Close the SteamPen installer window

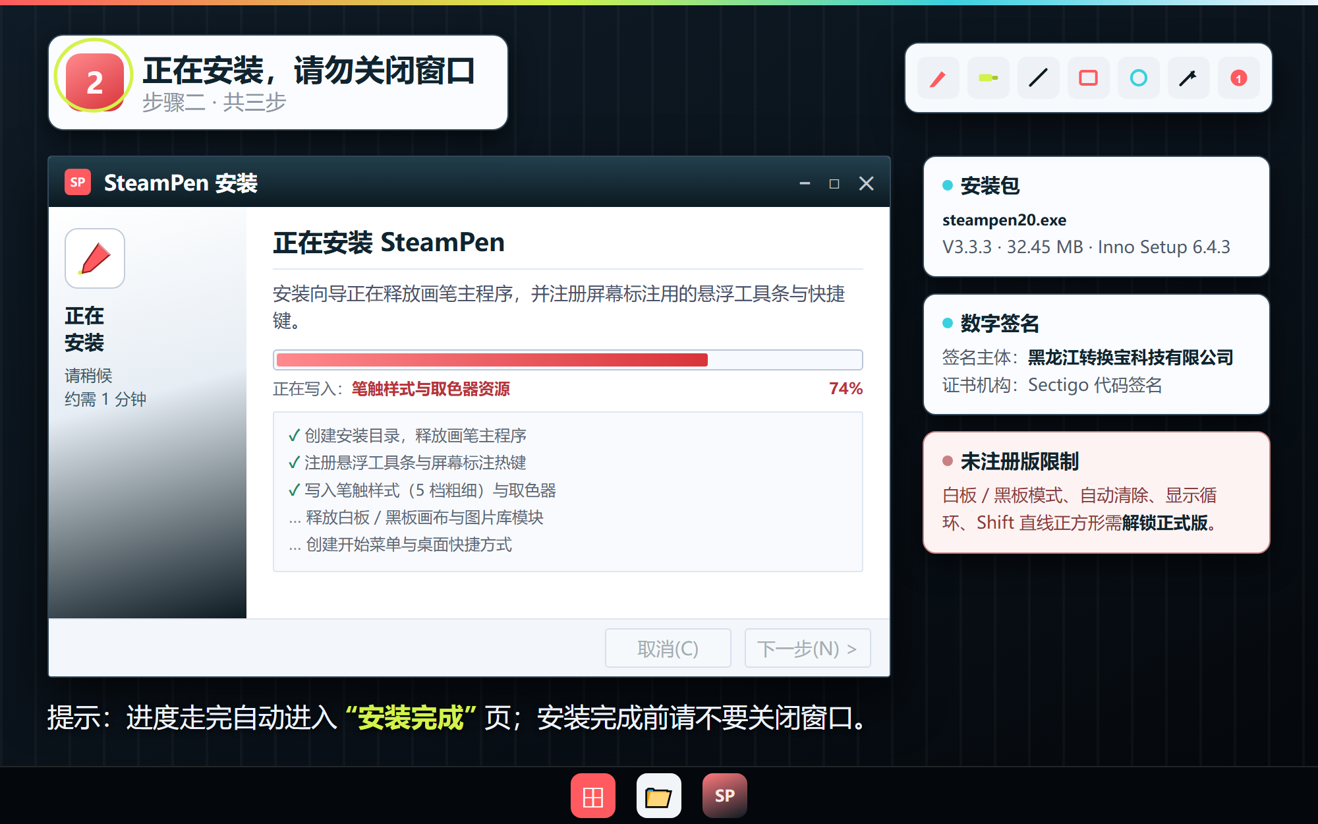coord(867,183)
